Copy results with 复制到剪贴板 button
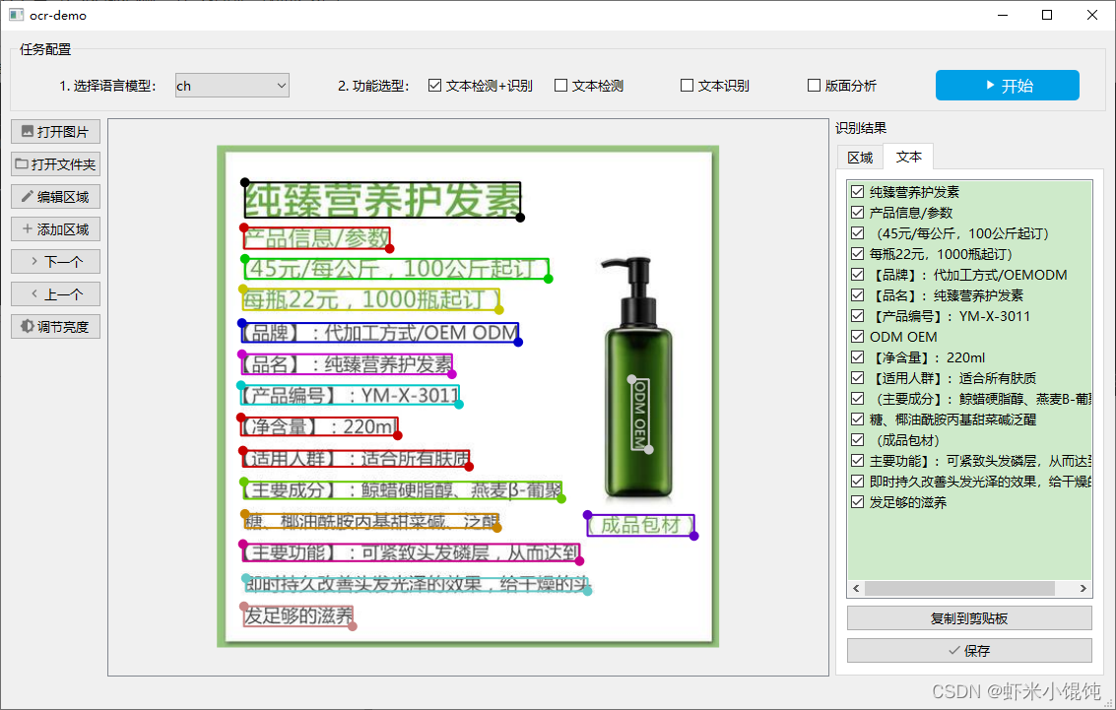 coord(969,617)
